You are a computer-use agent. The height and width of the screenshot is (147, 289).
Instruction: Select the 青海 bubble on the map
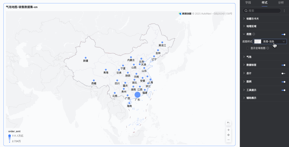point(106,70)
